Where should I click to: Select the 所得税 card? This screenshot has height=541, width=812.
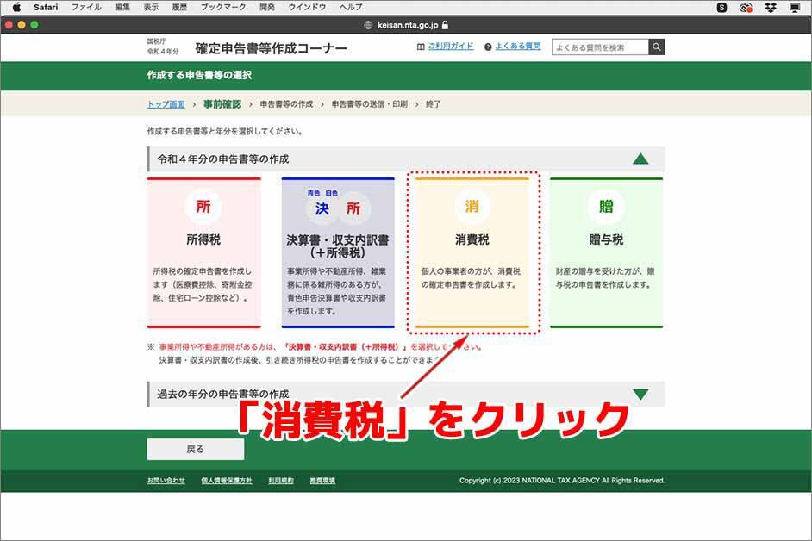[204, 252]
